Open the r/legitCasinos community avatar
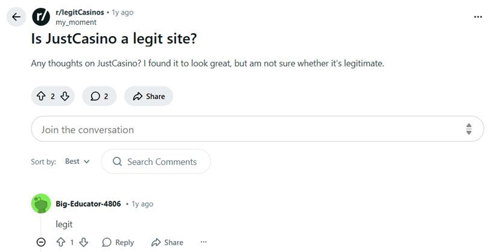This screenshot has height=252, width=488. coord(41,17)
